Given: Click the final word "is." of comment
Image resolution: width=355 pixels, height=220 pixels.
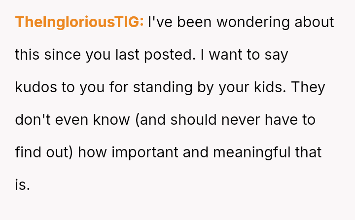Looking at the screenshot, I should [x=23, y=185].
